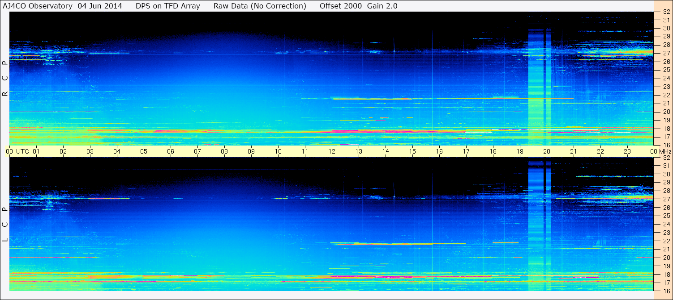Select hour '01' on the time axis
Viewport: 673px width, 300px height.
click(x=36, y=151)
